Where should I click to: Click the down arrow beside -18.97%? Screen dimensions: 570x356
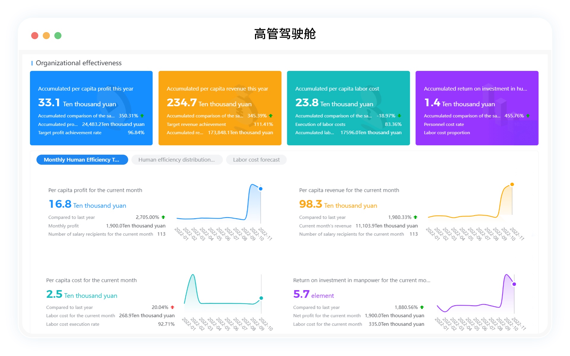tap(399, 116)
